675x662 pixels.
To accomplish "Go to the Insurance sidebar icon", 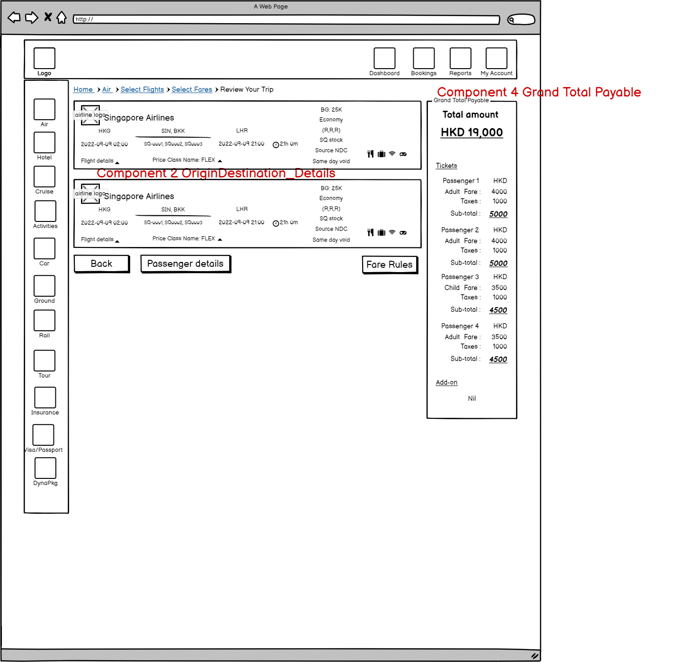I will coord(45,398).
